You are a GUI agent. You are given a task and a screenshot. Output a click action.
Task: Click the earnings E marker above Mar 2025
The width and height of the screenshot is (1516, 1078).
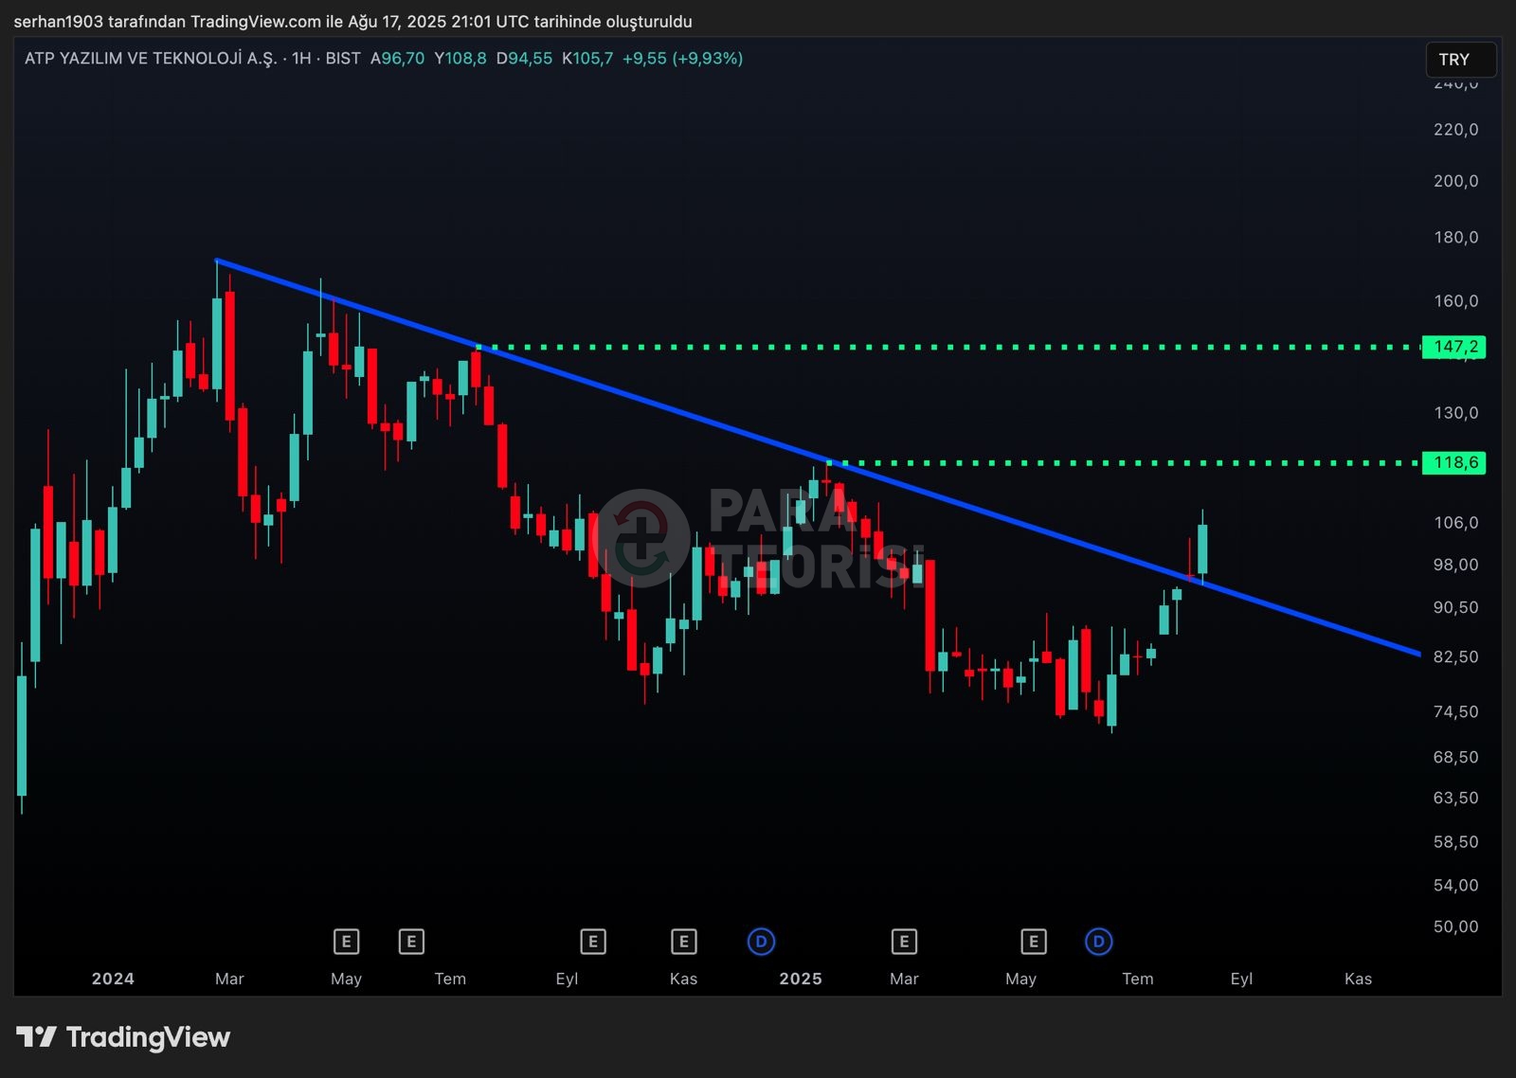tap(904, 942)
